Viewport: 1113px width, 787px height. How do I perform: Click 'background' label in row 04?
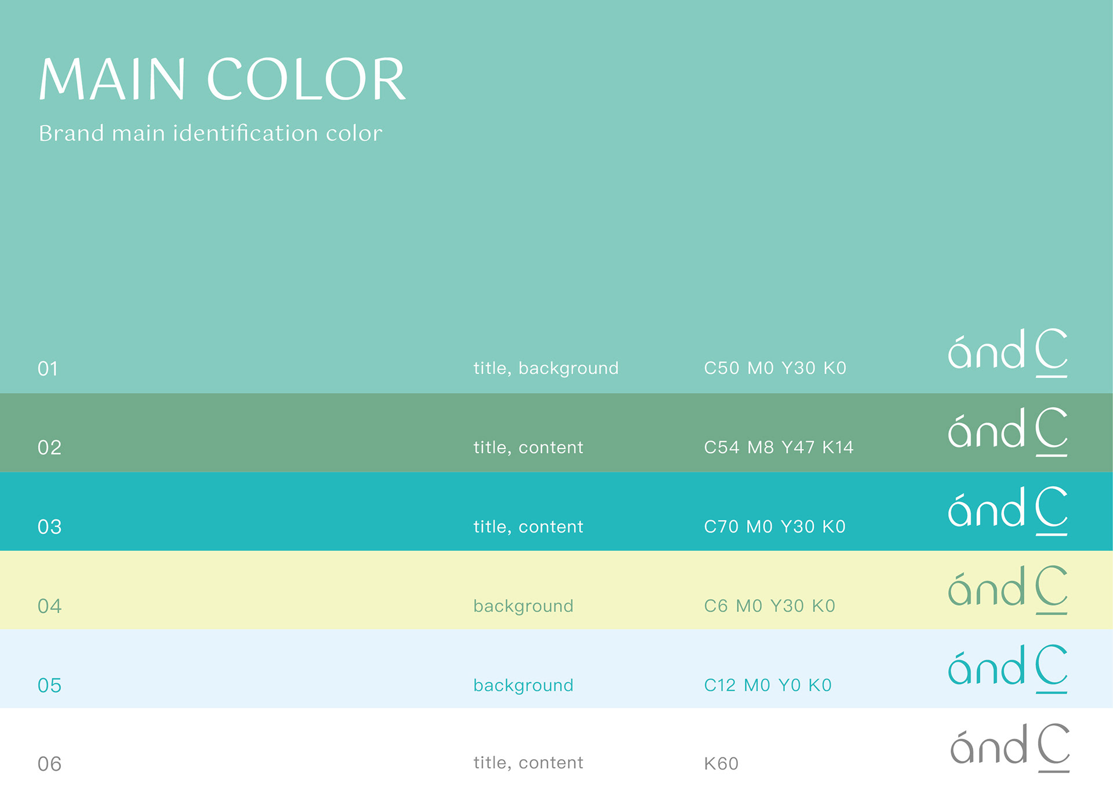(523, 606)
